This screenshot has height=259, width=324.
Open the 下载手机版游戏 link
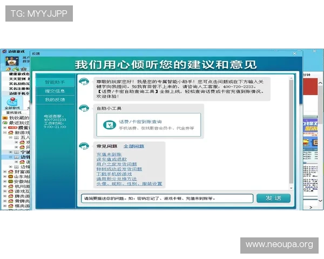(114, 174)
